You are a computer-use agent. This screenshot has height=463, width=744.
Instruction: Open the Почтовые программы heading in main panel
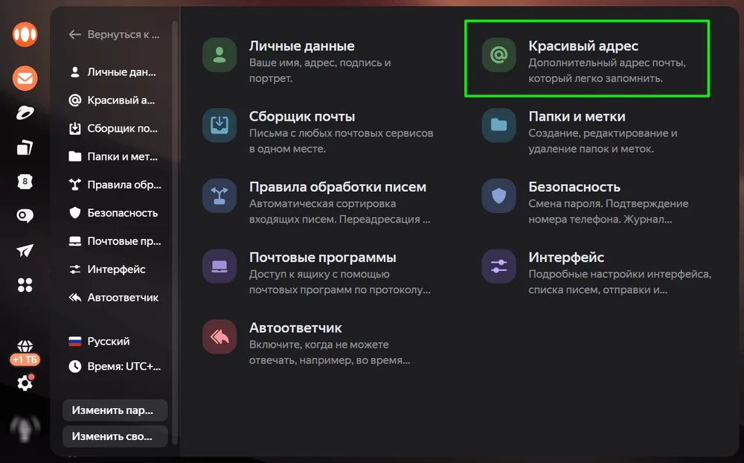[323, 258]
